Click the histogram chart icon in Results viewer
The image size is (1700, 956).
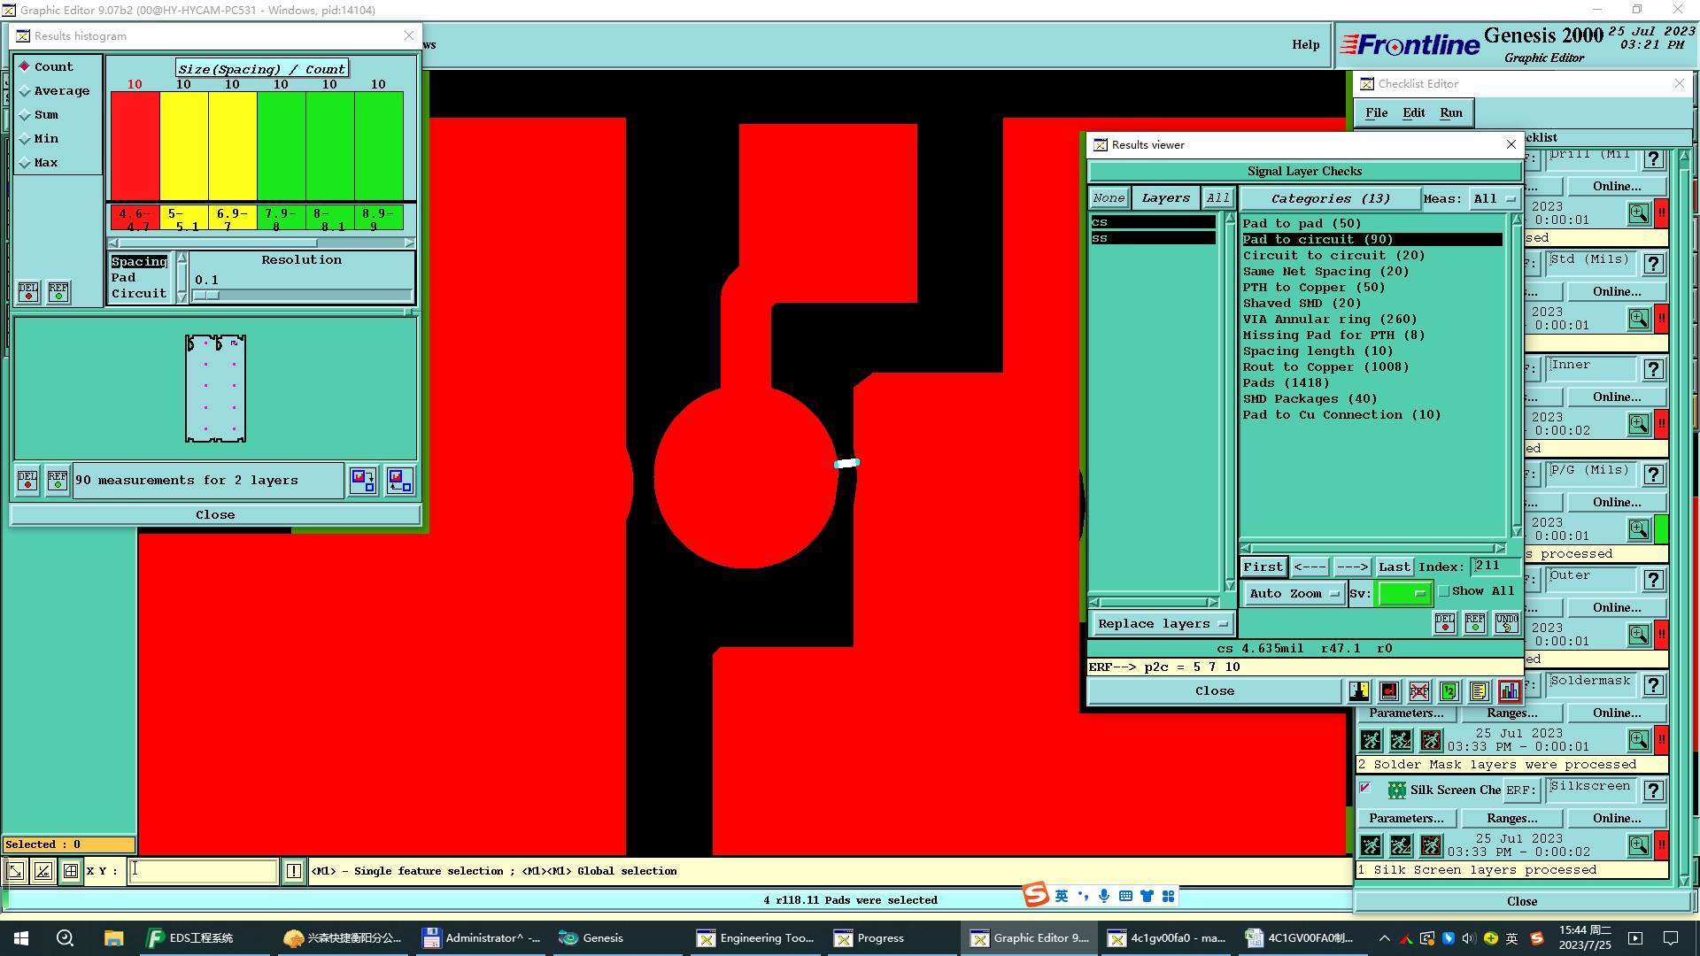pos(1509,690)
